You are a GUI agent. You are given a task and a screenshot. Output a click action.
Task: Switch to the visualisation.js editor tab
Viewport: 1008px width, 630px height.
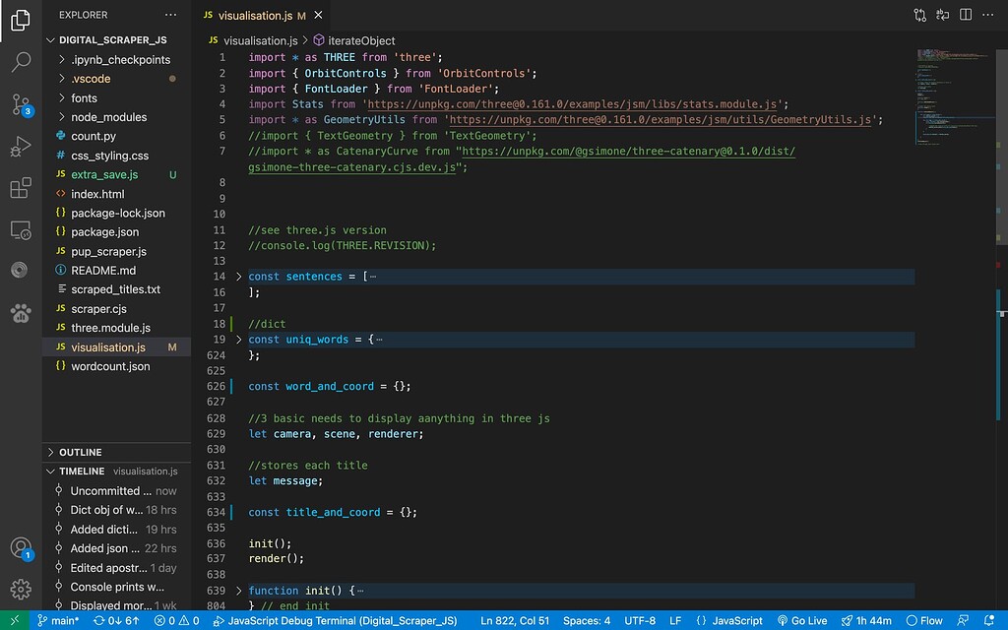coord(254,15)
